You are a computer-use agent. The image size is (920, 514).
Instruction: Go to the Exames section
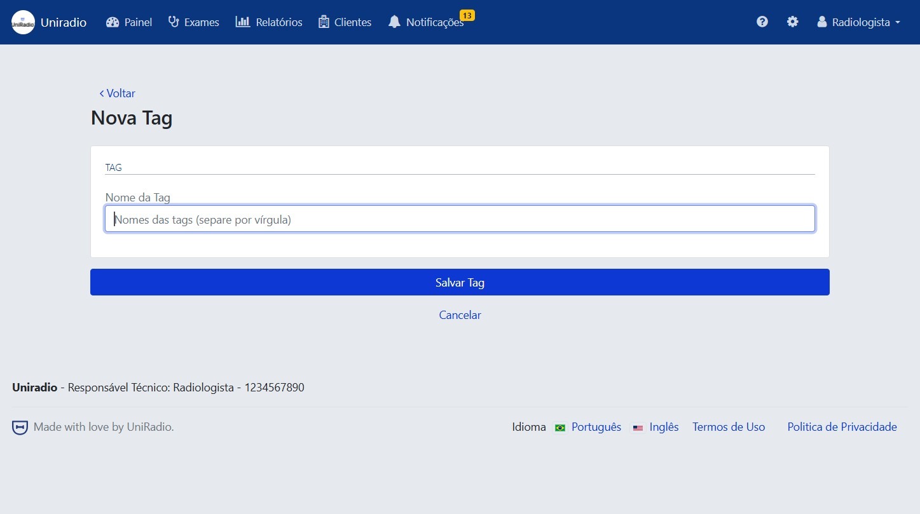point(193,22)
